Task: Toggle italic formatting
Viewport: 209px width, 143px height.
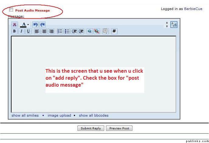Action: 21,31
